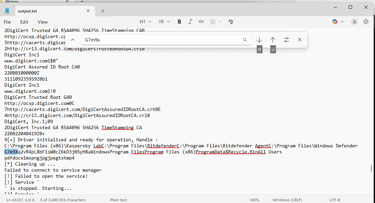Find the previous match with the up arrow
The image size is (375, 203).
(273, 40)
